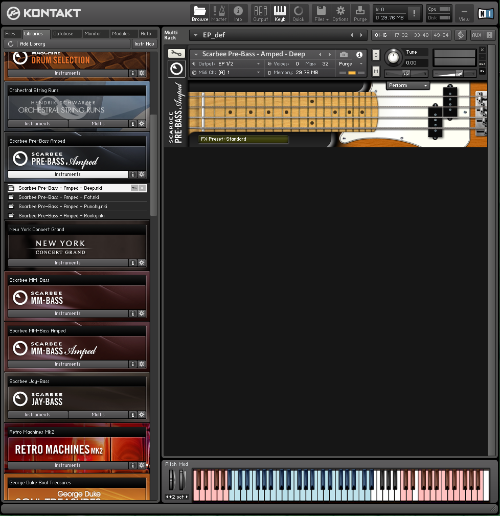Open settings gear for Retro Machines Mk2
Viewport: 500px width, 516px height.
(142, 465)
